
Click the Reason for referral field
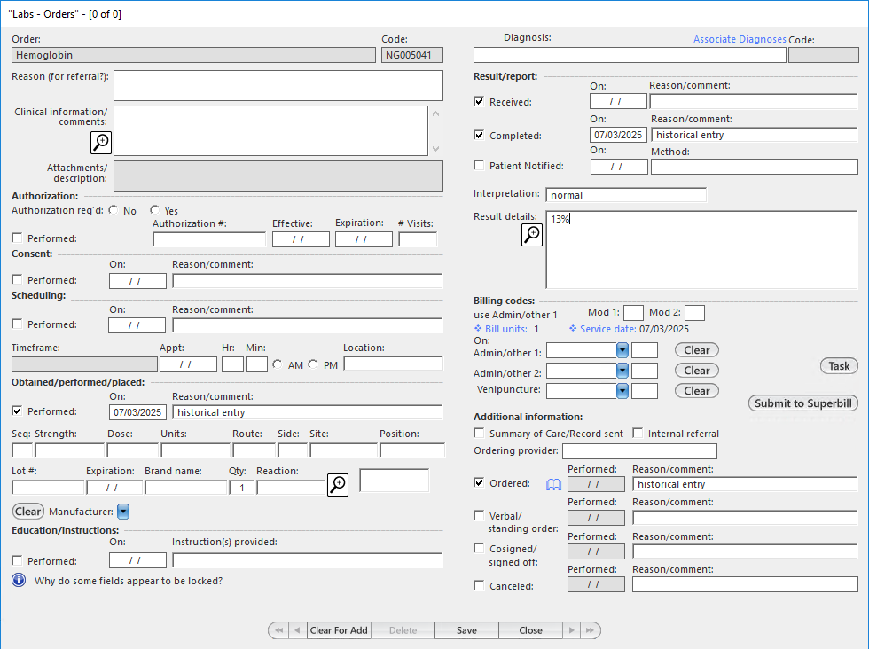click(x=278, y=85)
